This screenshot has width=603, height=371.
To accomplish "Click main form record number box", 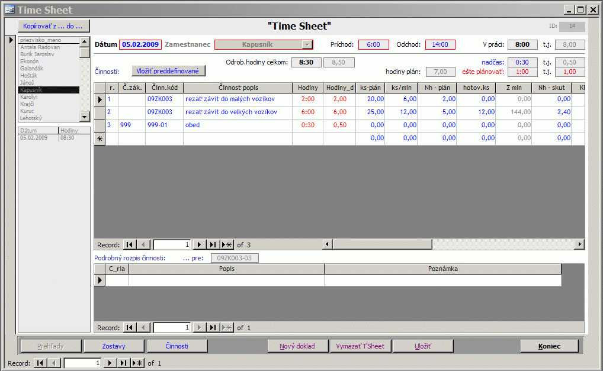I will (82, 363).
